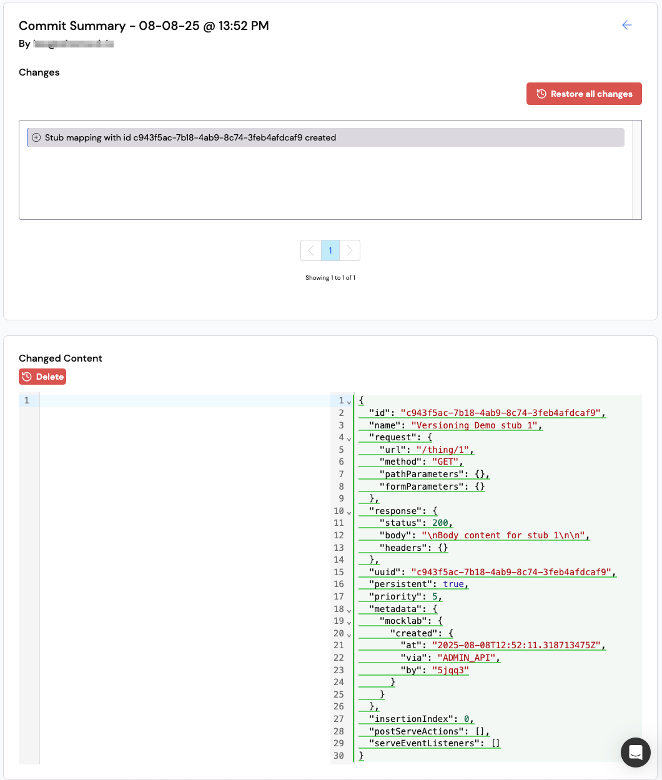
Task: Collapse the "metadata" fold at line 18
Action: pyautogui.click(x=349, y=610)
